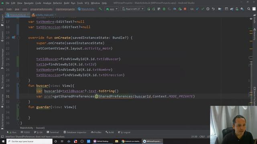This screenshot has width=257, height=144.
Task: Click the inspections eye icon in editor corner
Action: 251,19
